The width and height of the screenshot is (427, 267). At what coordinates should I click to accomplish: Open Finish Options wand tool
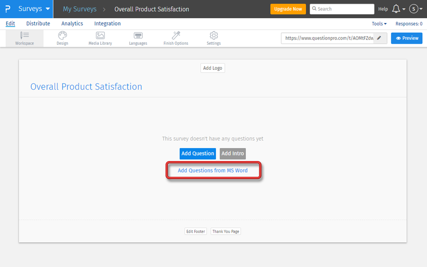point(176,38)
